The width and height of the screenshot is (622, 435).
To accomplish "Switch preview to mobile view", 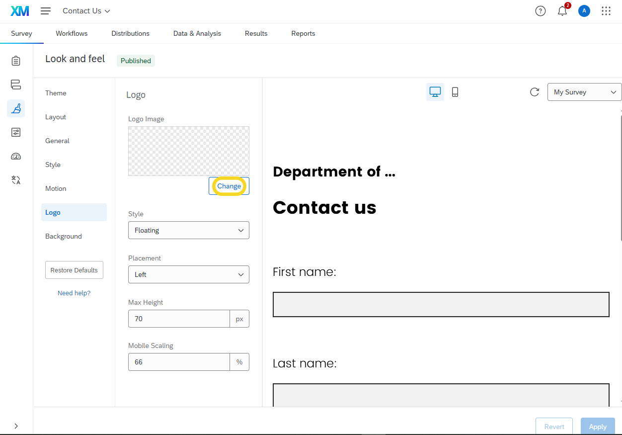I will [x=455, y=92].
